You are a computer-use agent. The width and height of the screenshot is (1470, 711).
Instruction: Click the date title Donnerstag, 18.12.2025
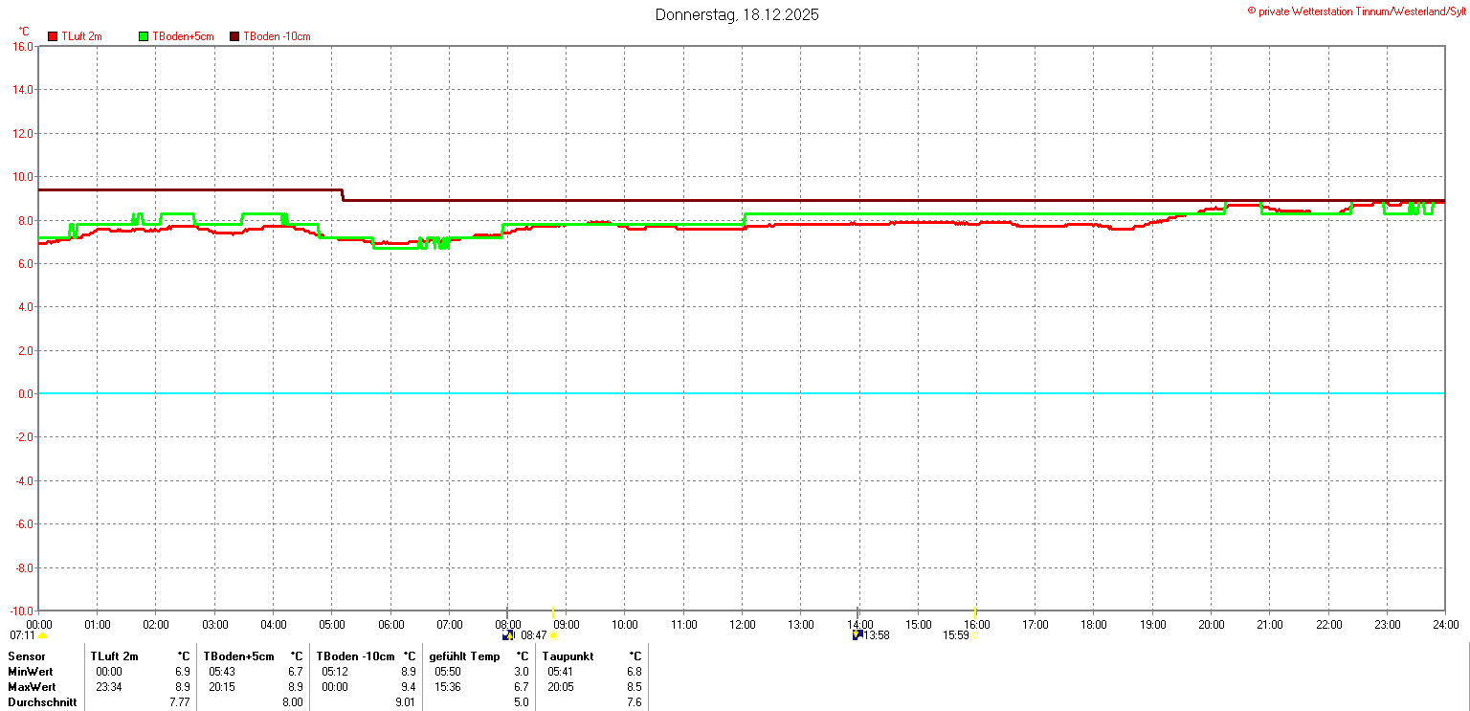[x=736, y=14]
